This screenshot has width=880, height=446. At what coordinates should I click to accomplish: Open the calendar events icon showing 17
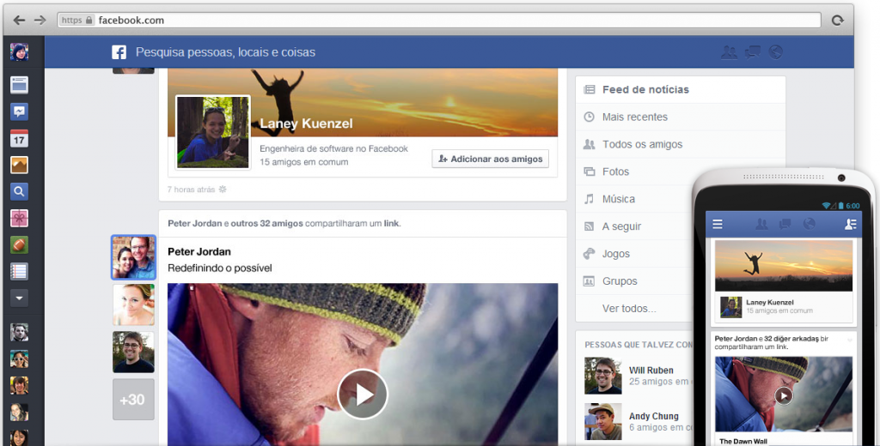point(19,138)
